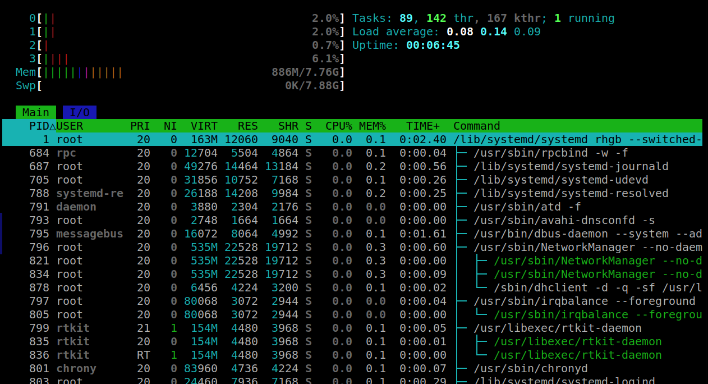Click the Mem usage meter bar
The height and width of the screenshot is (384, 708).
click(x=191, y=72)
